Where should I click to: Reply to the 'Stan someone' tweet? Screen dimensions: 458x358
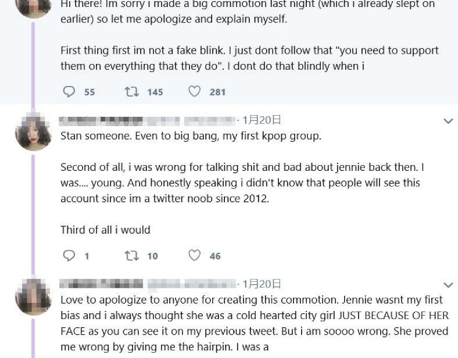tap(69, 256)
